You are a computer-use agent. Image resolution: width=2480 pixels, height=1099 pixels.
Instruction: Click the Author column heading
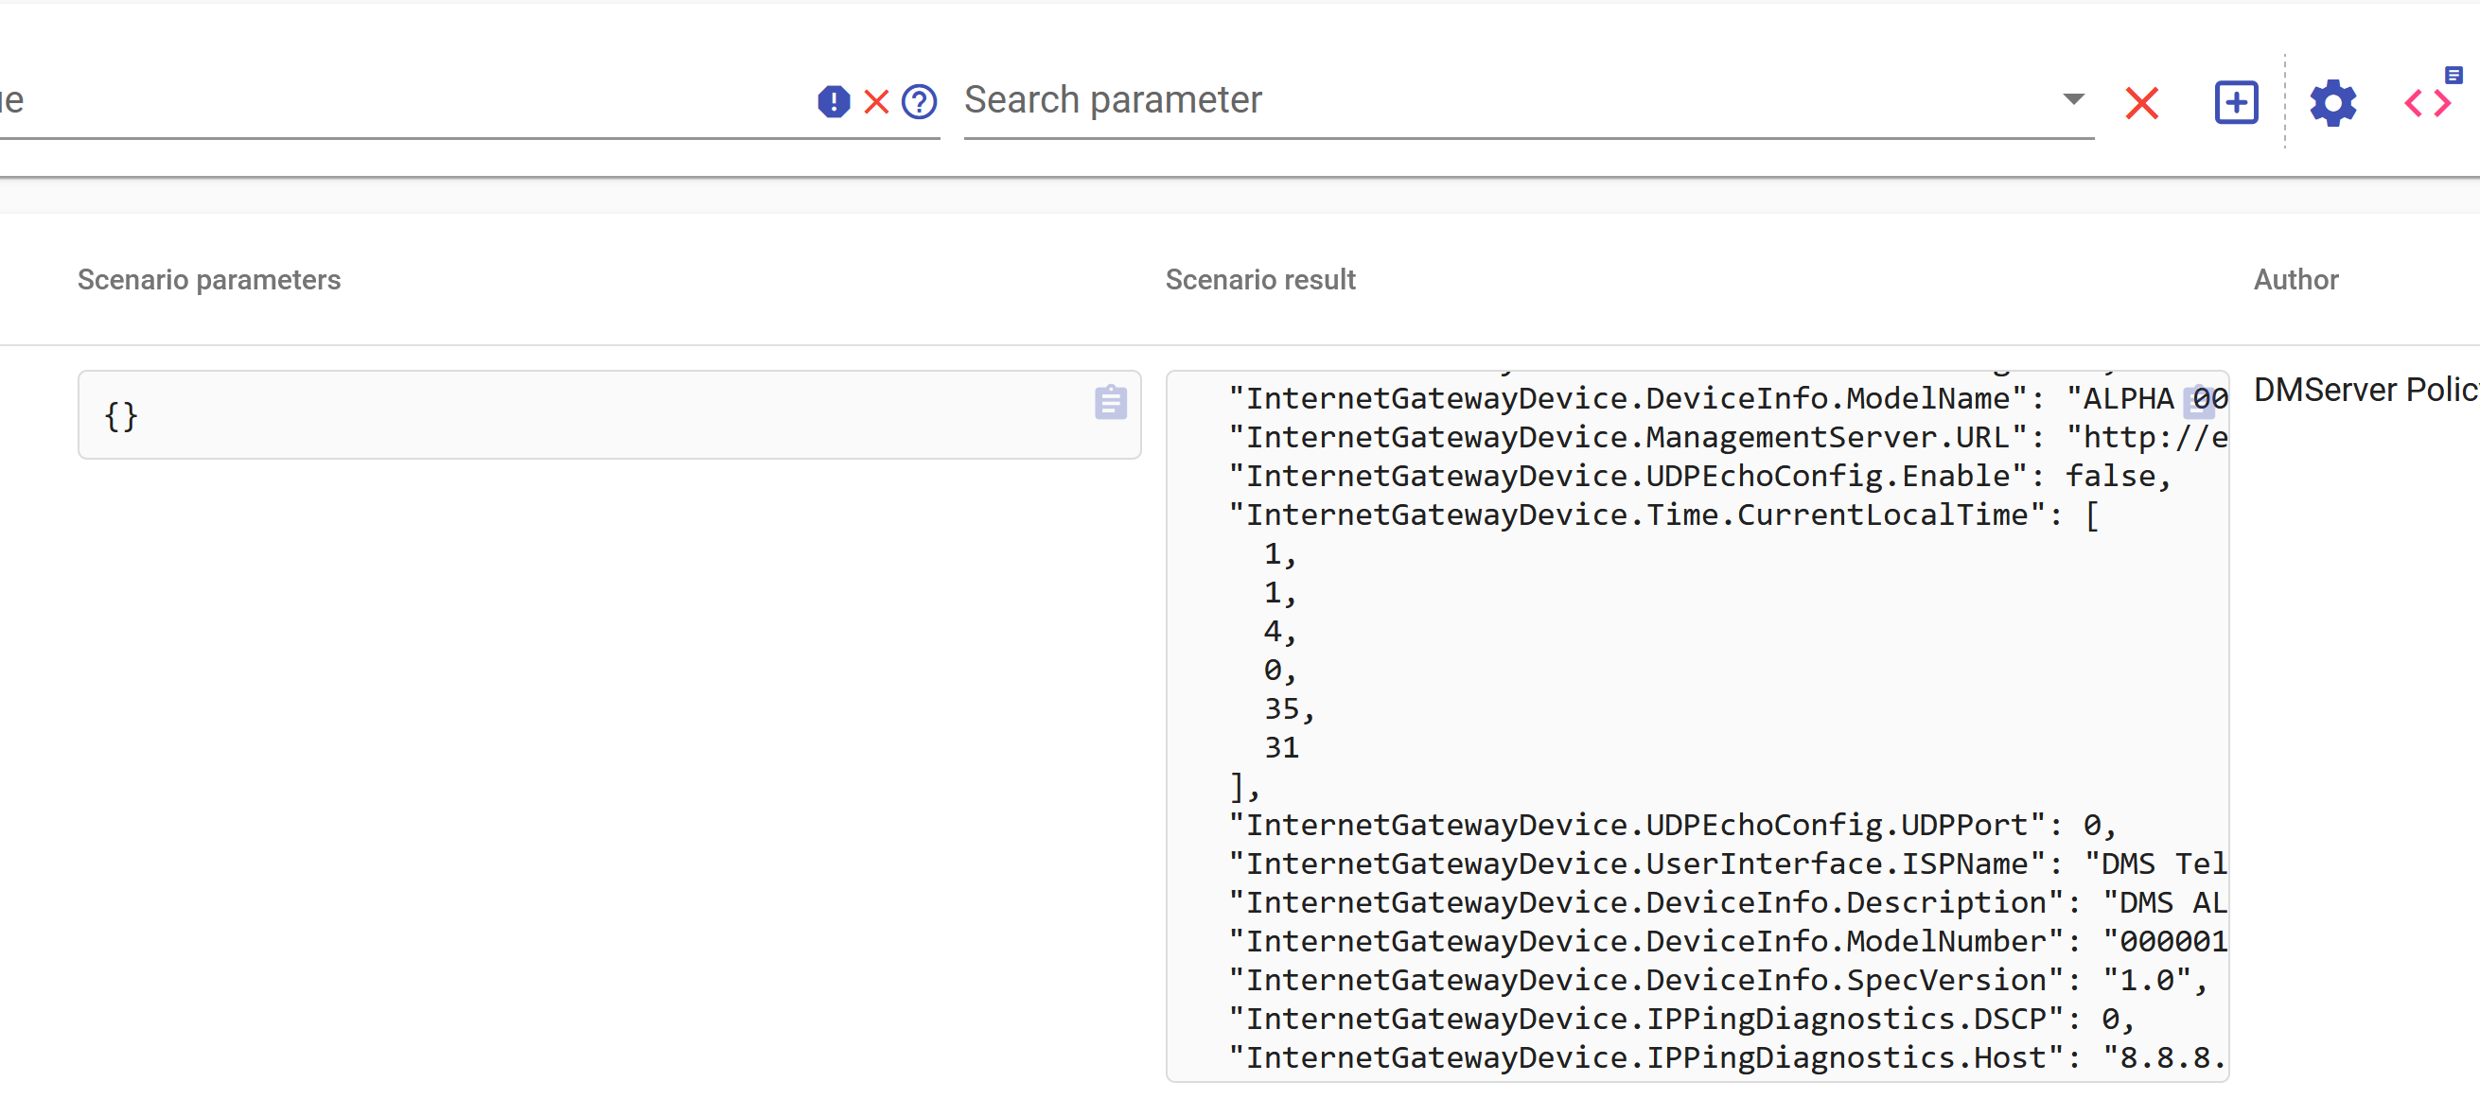tap(2295, 280)
